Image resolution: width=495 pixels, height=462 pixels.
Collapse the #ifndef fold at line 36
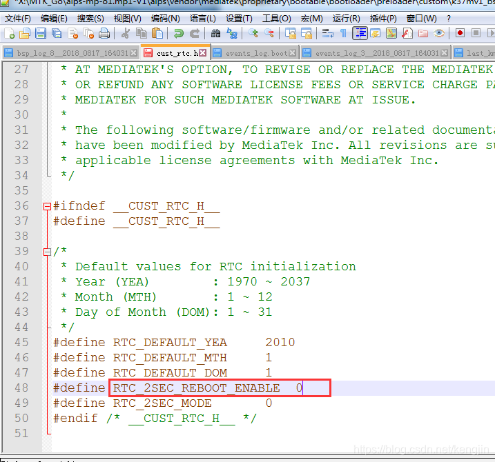point(47,207)
